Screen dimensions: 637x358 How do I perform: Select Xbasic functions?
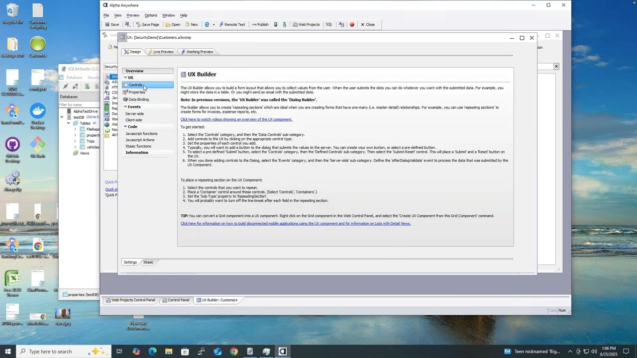pyautogui.click(x=138, y=146)
